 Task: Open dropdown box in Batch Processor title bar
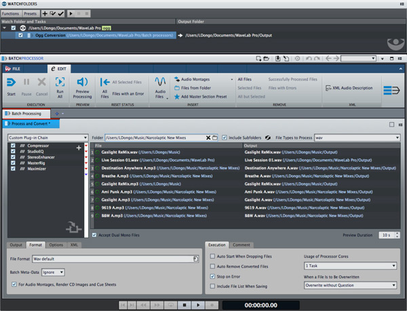point(358,58)
